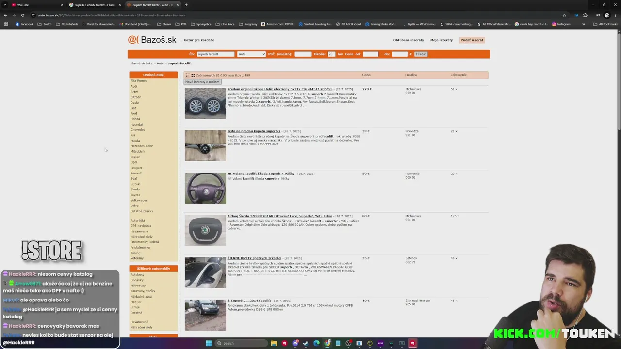This screenshot has height=349, width=621.
Task: Click Nové inzeráty e-mailom button
Action: click(202, 82)
